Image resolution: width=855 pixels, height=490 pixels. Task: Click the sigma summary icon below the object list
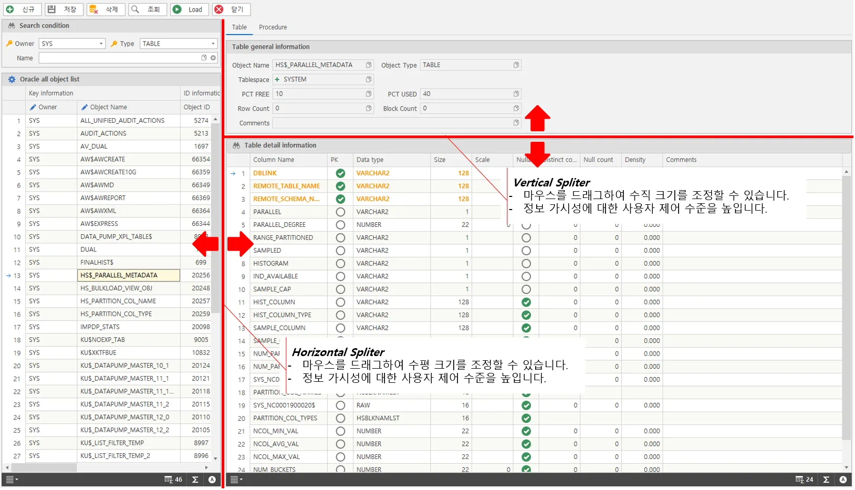[194, 479]
